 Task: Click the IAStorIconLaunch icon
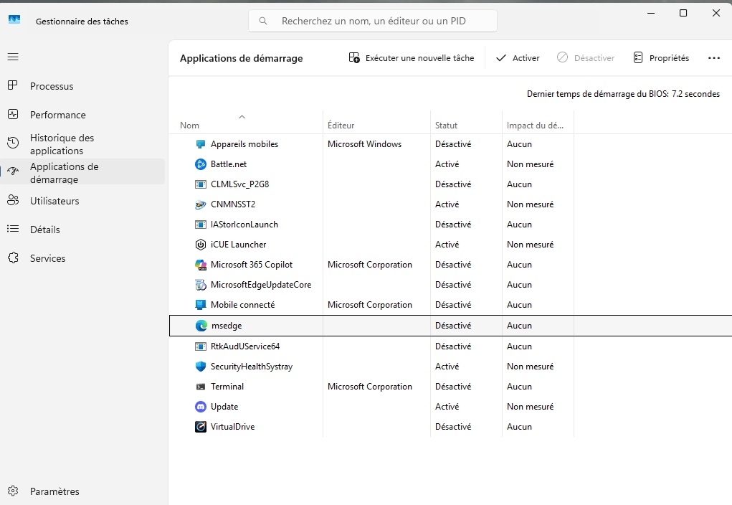click(201, 225)
